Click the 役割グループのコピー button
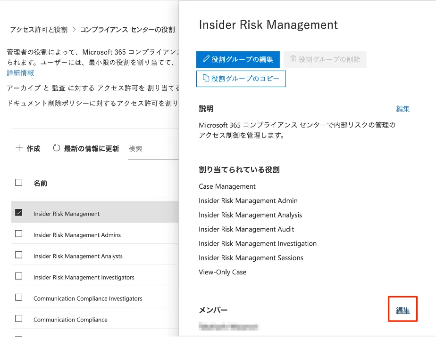This screenshot has width=436, height=337. click(x=241, y=79)
